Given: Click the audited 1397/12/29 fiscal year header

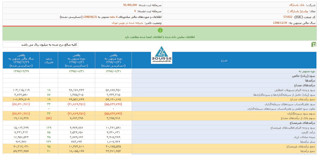Looking at the screenshot, I should 21,60.
